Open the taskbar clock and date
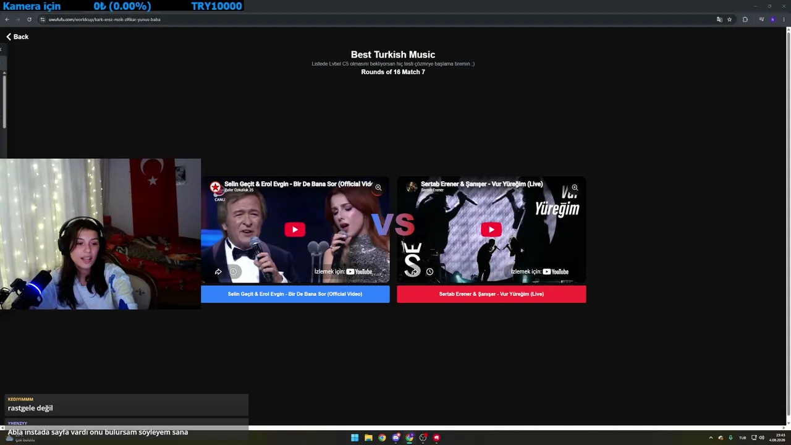791x445 pixels. pos(777,438)
